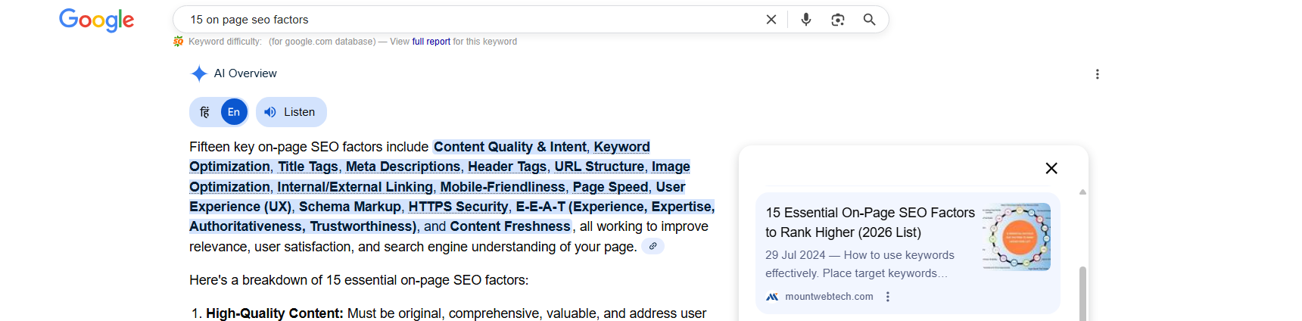Clear the search box text
Viewport: 1302px width, 321px height.
coord(771,20)
